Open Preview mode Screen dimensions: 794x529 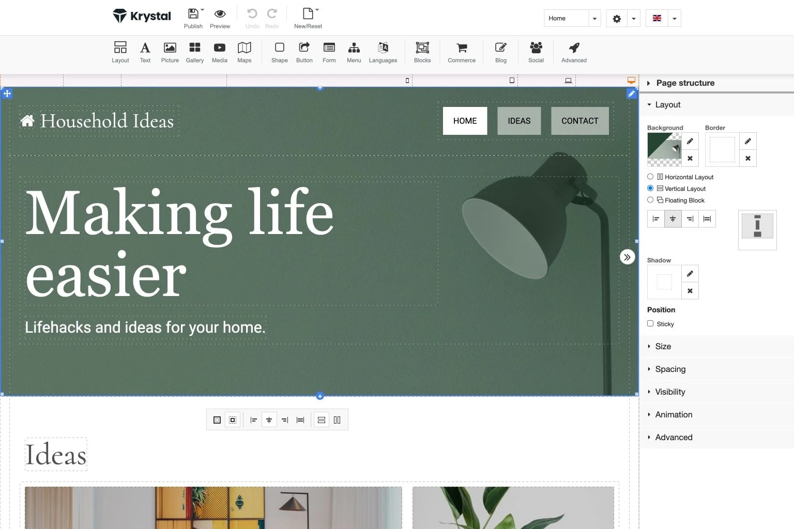pos(220,14)
